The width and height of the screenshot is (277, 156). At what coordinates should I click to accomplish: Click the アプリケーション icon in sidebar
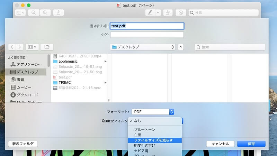tap(13, 64)
